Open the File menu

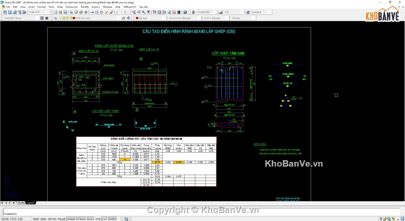pyautogui.click(x=8, y=7)
